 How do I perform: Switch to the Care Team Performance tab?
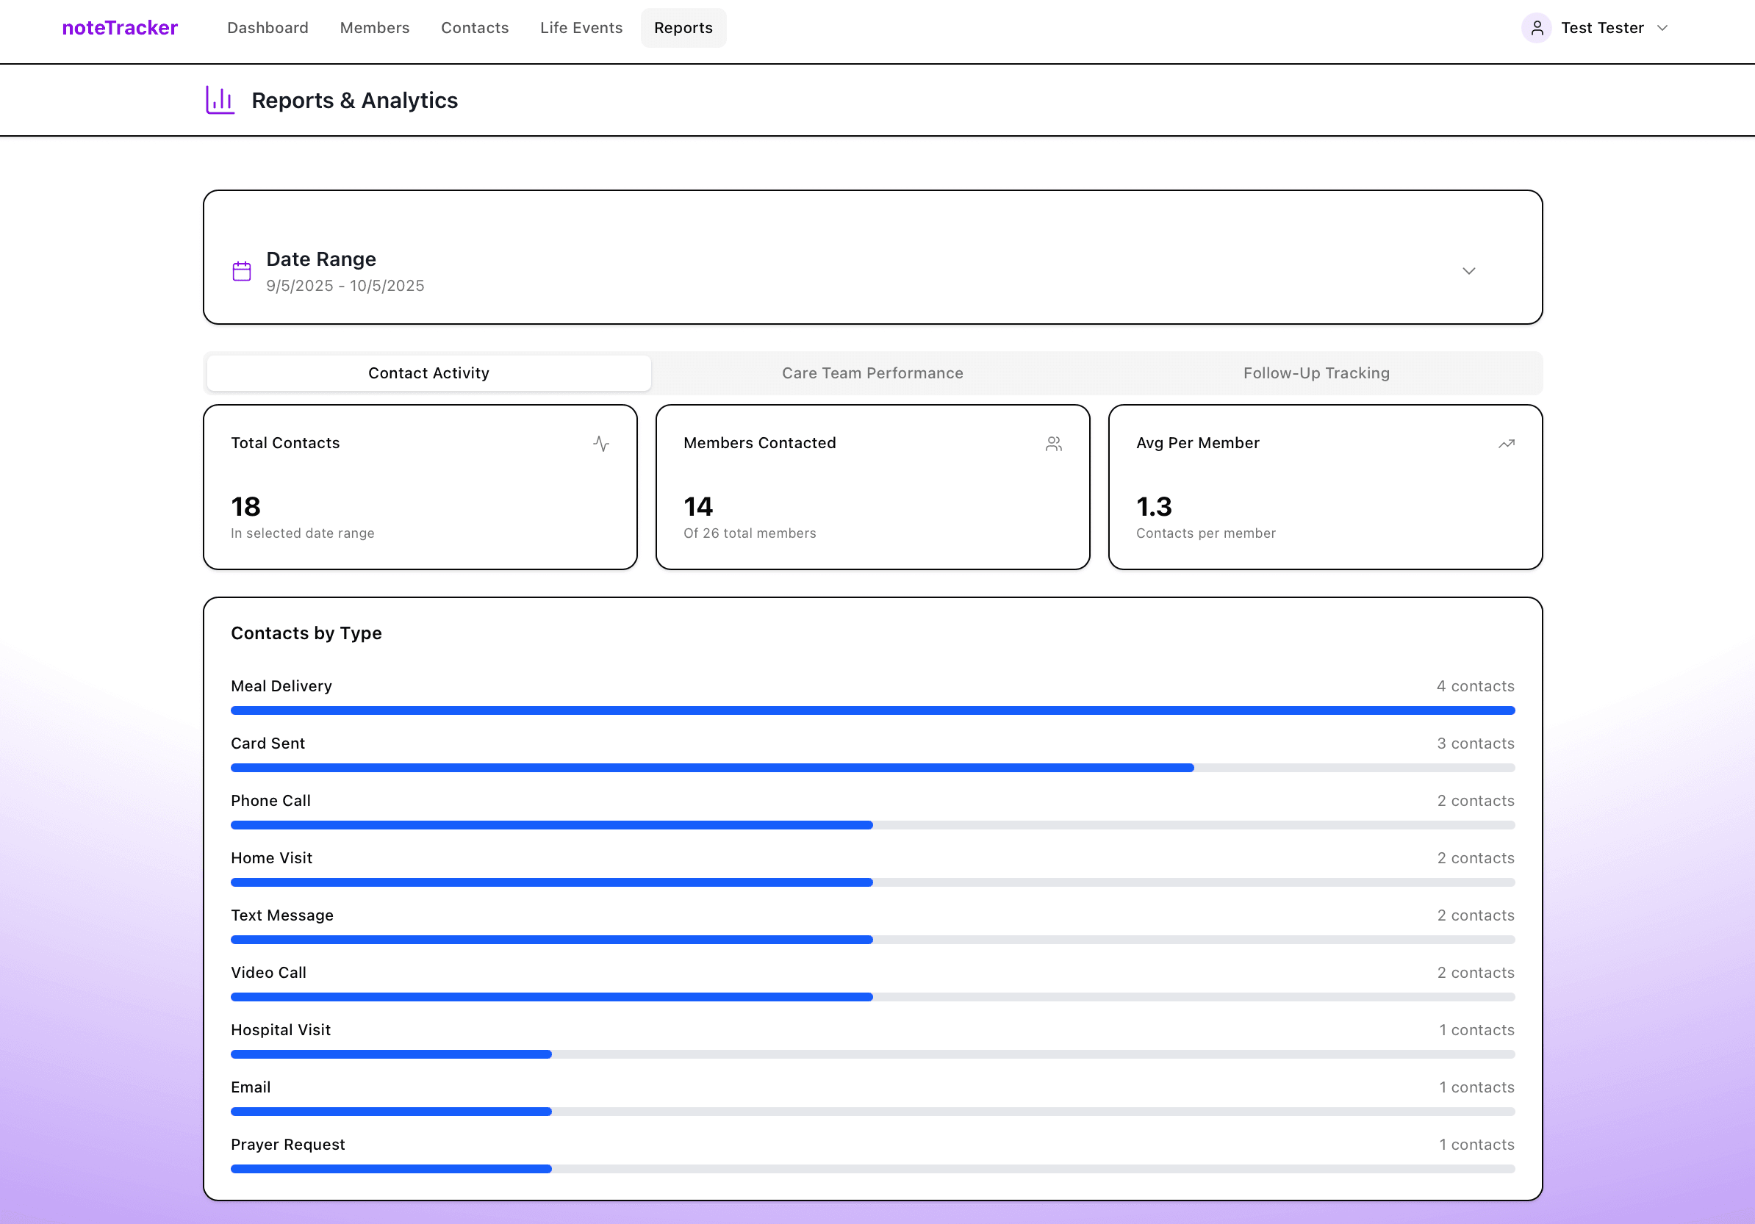(x=872, y=372)
